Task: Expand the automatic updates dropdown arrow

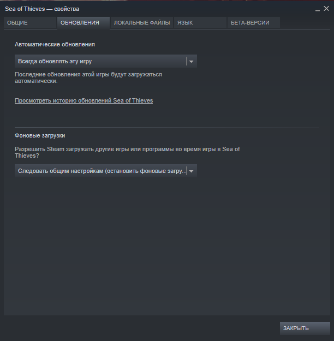Action: 192,61
